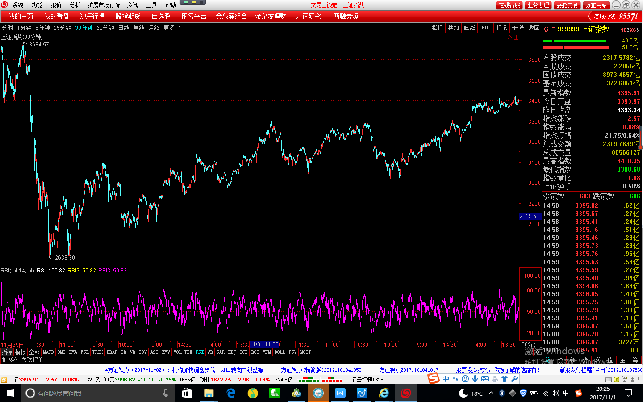Select the BOLL indicator
Screen dimensions: 643x402
click(x=280, y=352)
